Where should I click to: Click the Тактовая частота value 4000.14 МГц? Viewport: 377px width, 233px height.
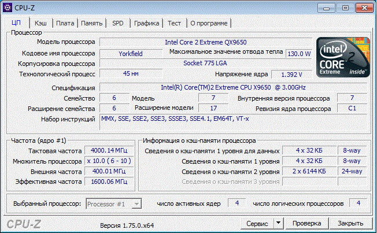(106, 150)
